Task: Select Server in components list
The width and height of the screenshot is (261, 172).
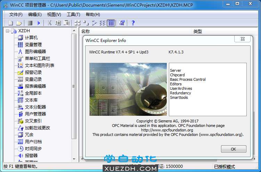Action: pos(176,70)
